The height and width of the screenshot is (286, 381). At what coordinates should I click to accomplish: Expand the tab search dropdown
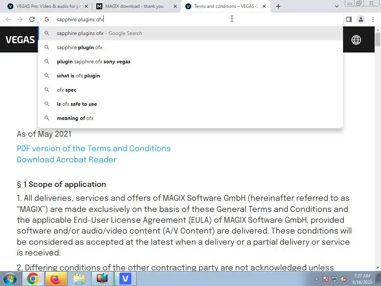(336, 6)
